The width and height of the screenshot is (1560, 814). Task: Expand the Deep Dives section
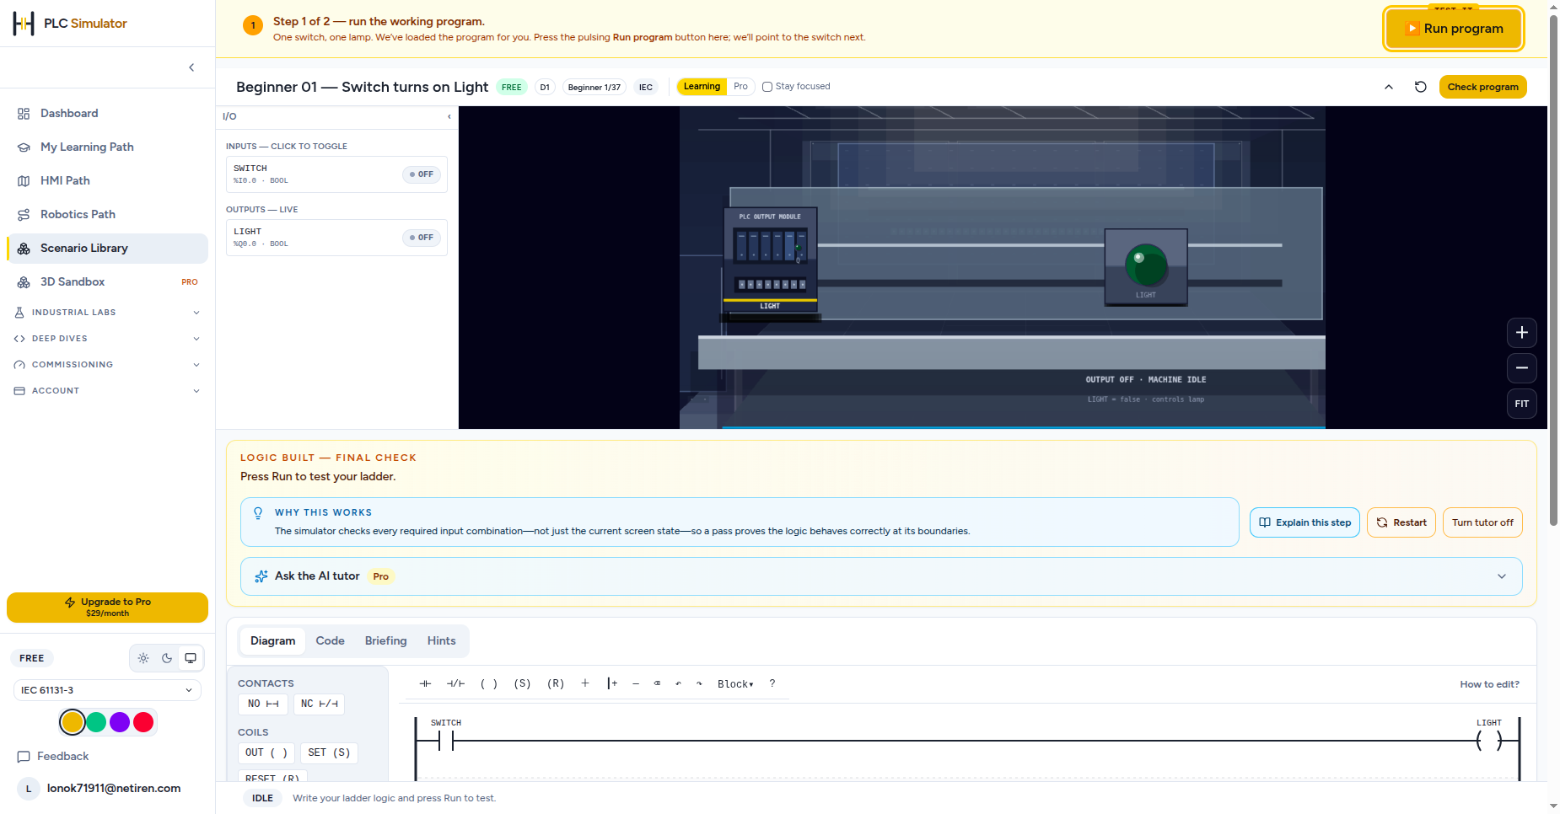[x=107, y=339]
